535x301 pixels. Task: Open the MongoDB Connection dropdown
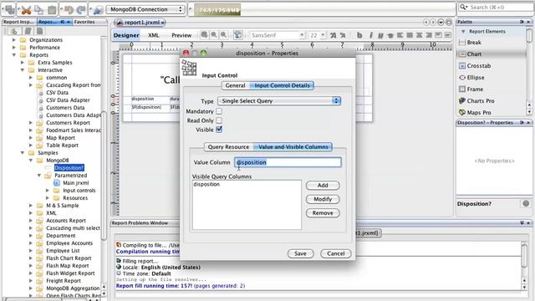point(145,9)
